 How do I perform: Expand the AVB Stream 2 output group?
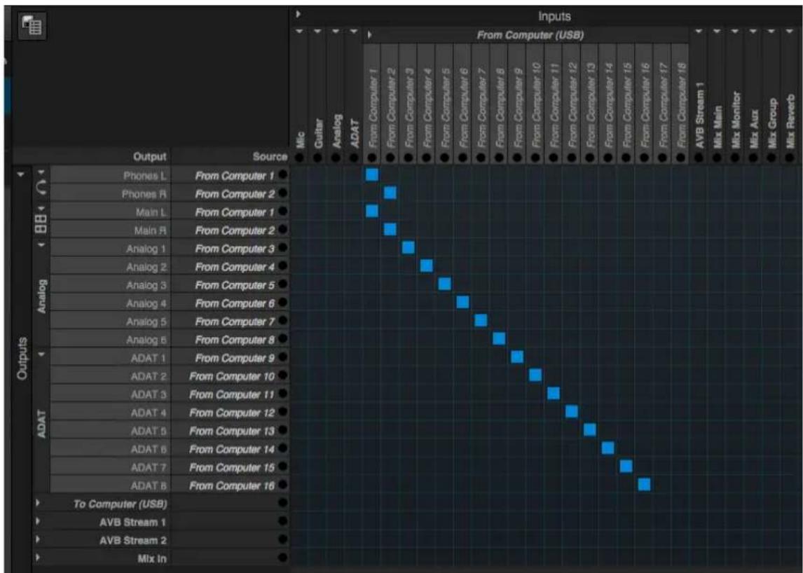37,539
